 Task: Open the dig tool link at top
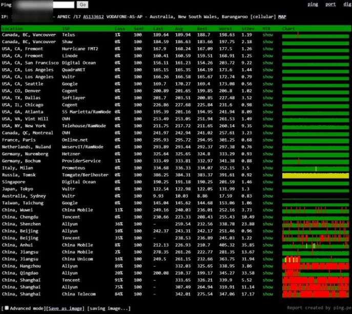coord(347,4)
